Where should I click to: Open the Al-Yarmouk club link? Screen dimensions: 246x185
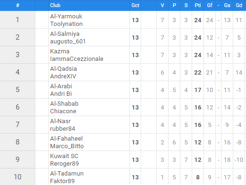[66, 17]
